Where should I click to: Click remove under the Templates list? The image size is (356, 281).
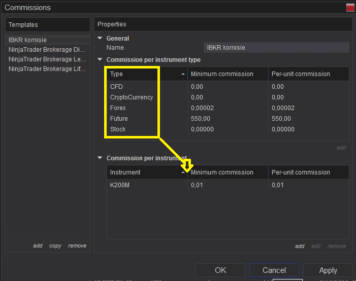click(77, 245)
